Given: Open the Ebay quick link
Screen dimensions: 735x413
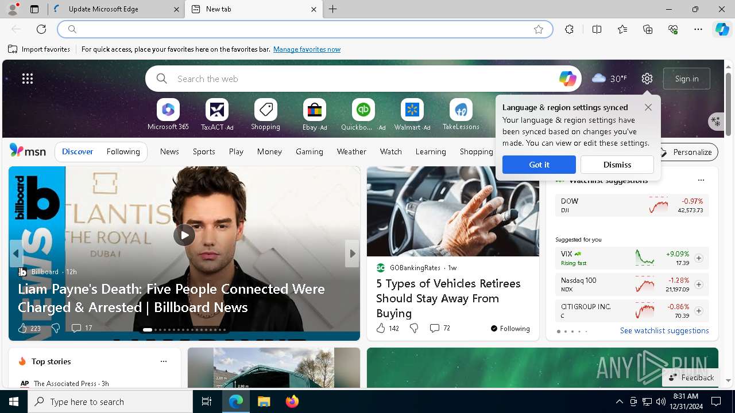Looking at the screenshot, I should [x=315, y=115].
